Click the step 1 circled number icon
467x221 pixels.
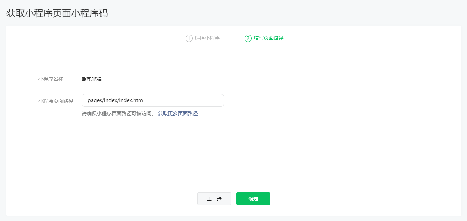[x=189, y=38]
